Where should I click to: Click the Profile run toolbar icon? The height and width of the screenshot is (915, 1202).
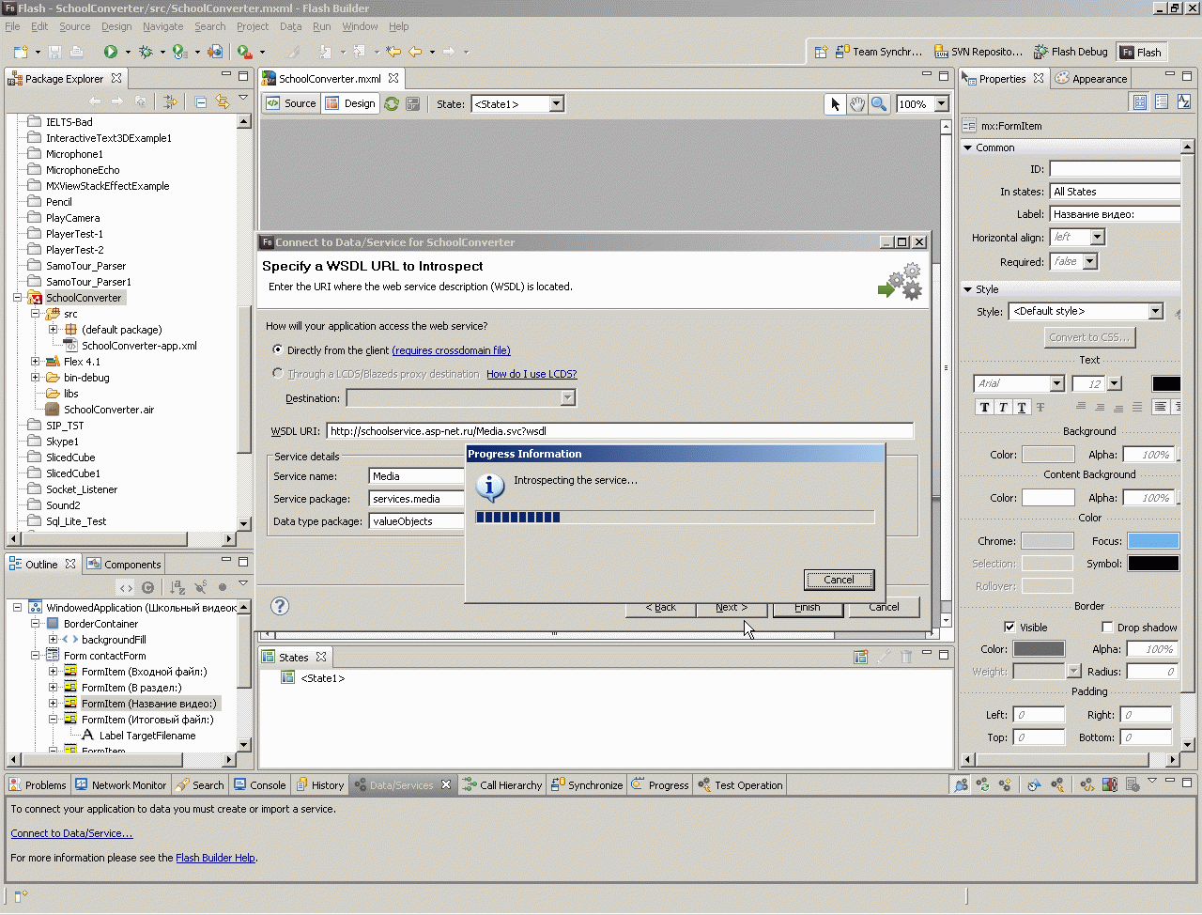[x=180, y=52]
